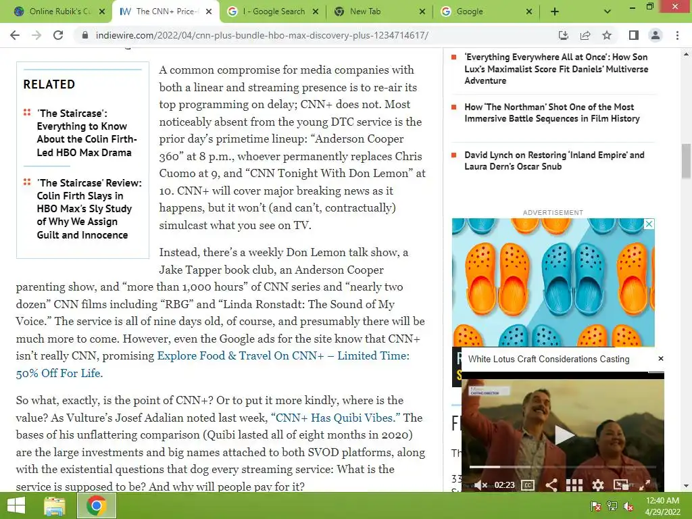
Task: Open the Chrome three-dot menu
Action: click(677, 35)
